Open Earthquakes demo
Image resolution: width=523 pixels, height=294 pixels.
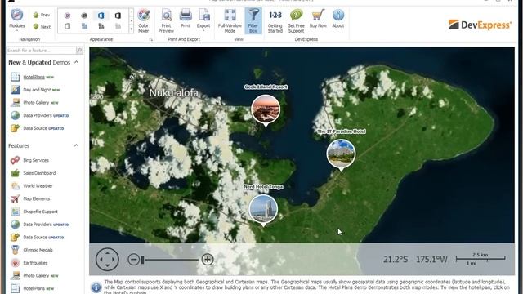pyautogui.click(x=29, y=263)
